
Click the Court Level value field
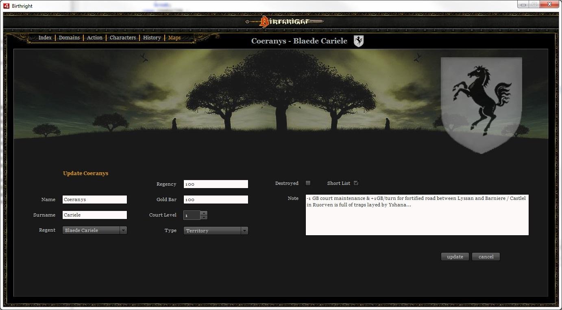tap(192, 215)
